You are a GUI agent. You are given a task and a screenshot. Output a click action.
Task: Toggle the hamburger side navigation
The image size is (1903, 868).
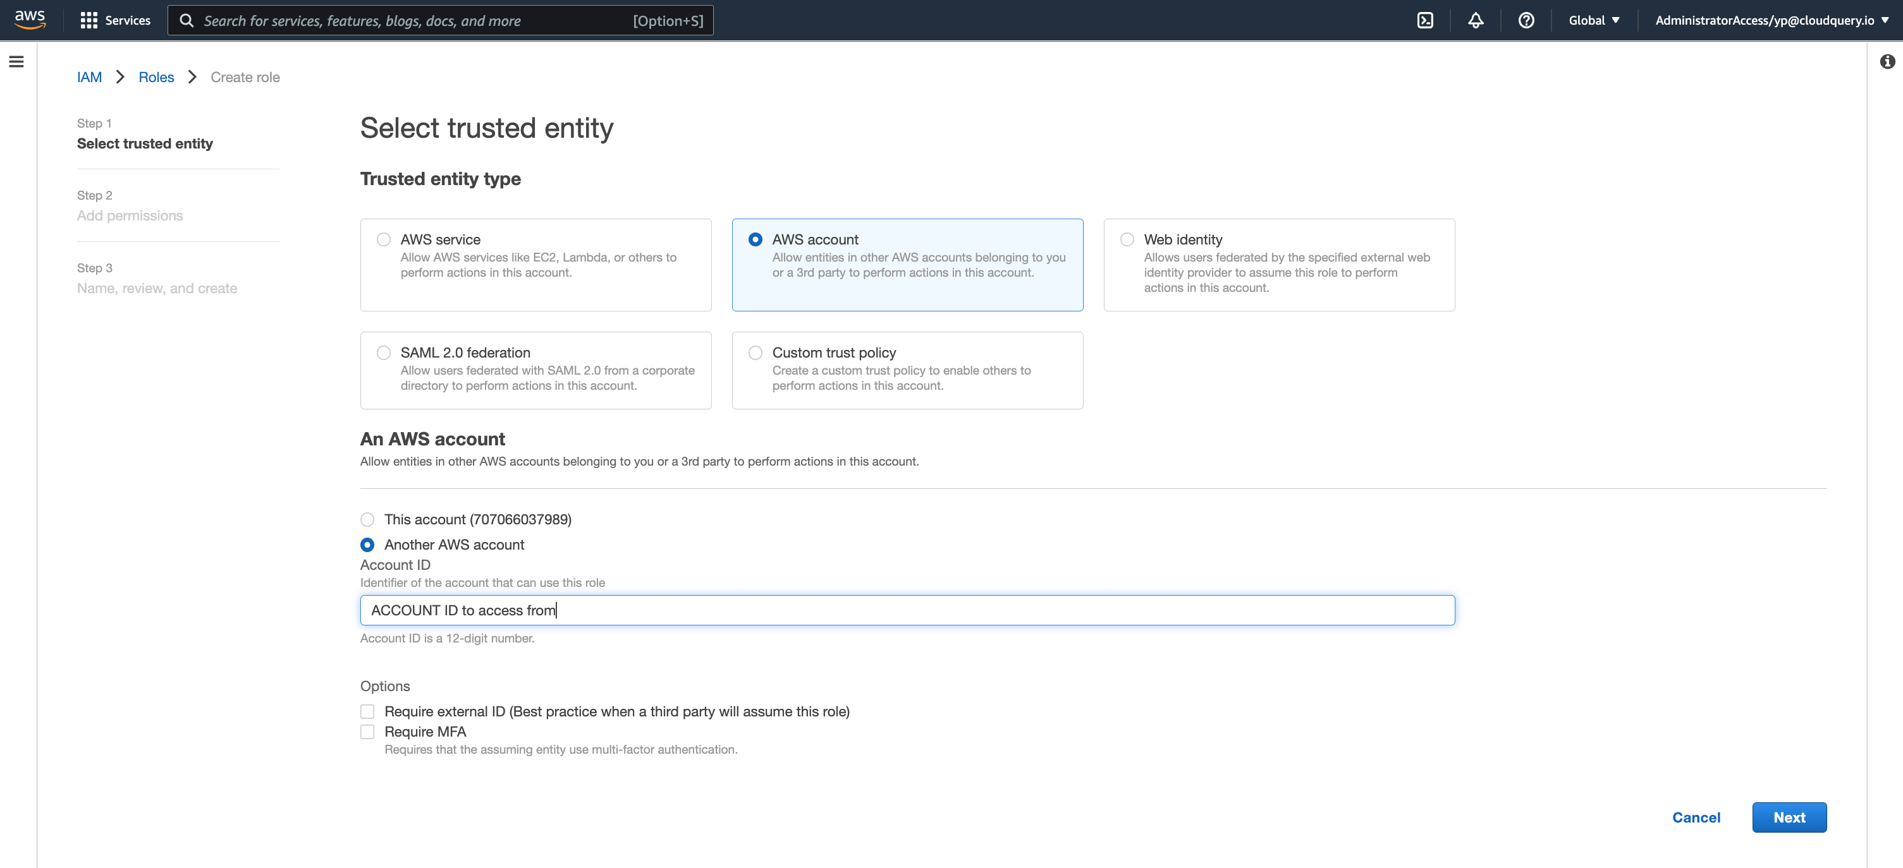(16, 62)
